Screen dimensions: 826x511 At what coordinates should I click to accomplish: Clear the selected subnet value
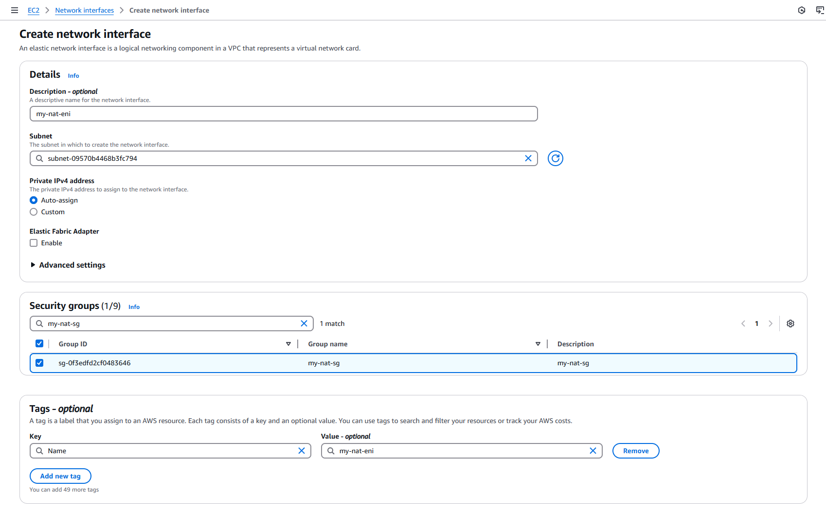(x=528, y=158)
